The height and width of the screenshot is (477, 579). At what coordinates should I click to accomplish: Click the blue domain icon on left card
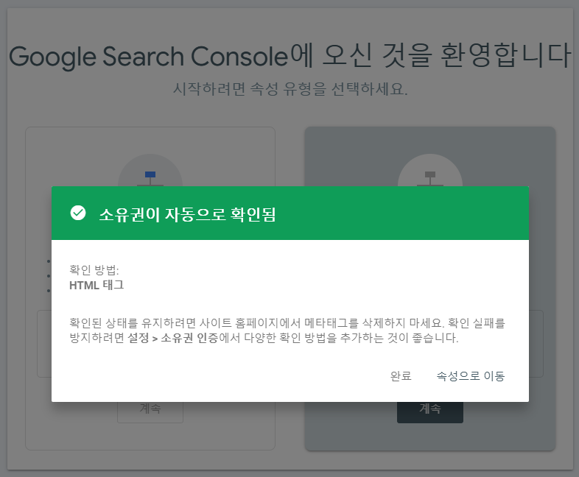pyautogui.click(x=150, y=177)
